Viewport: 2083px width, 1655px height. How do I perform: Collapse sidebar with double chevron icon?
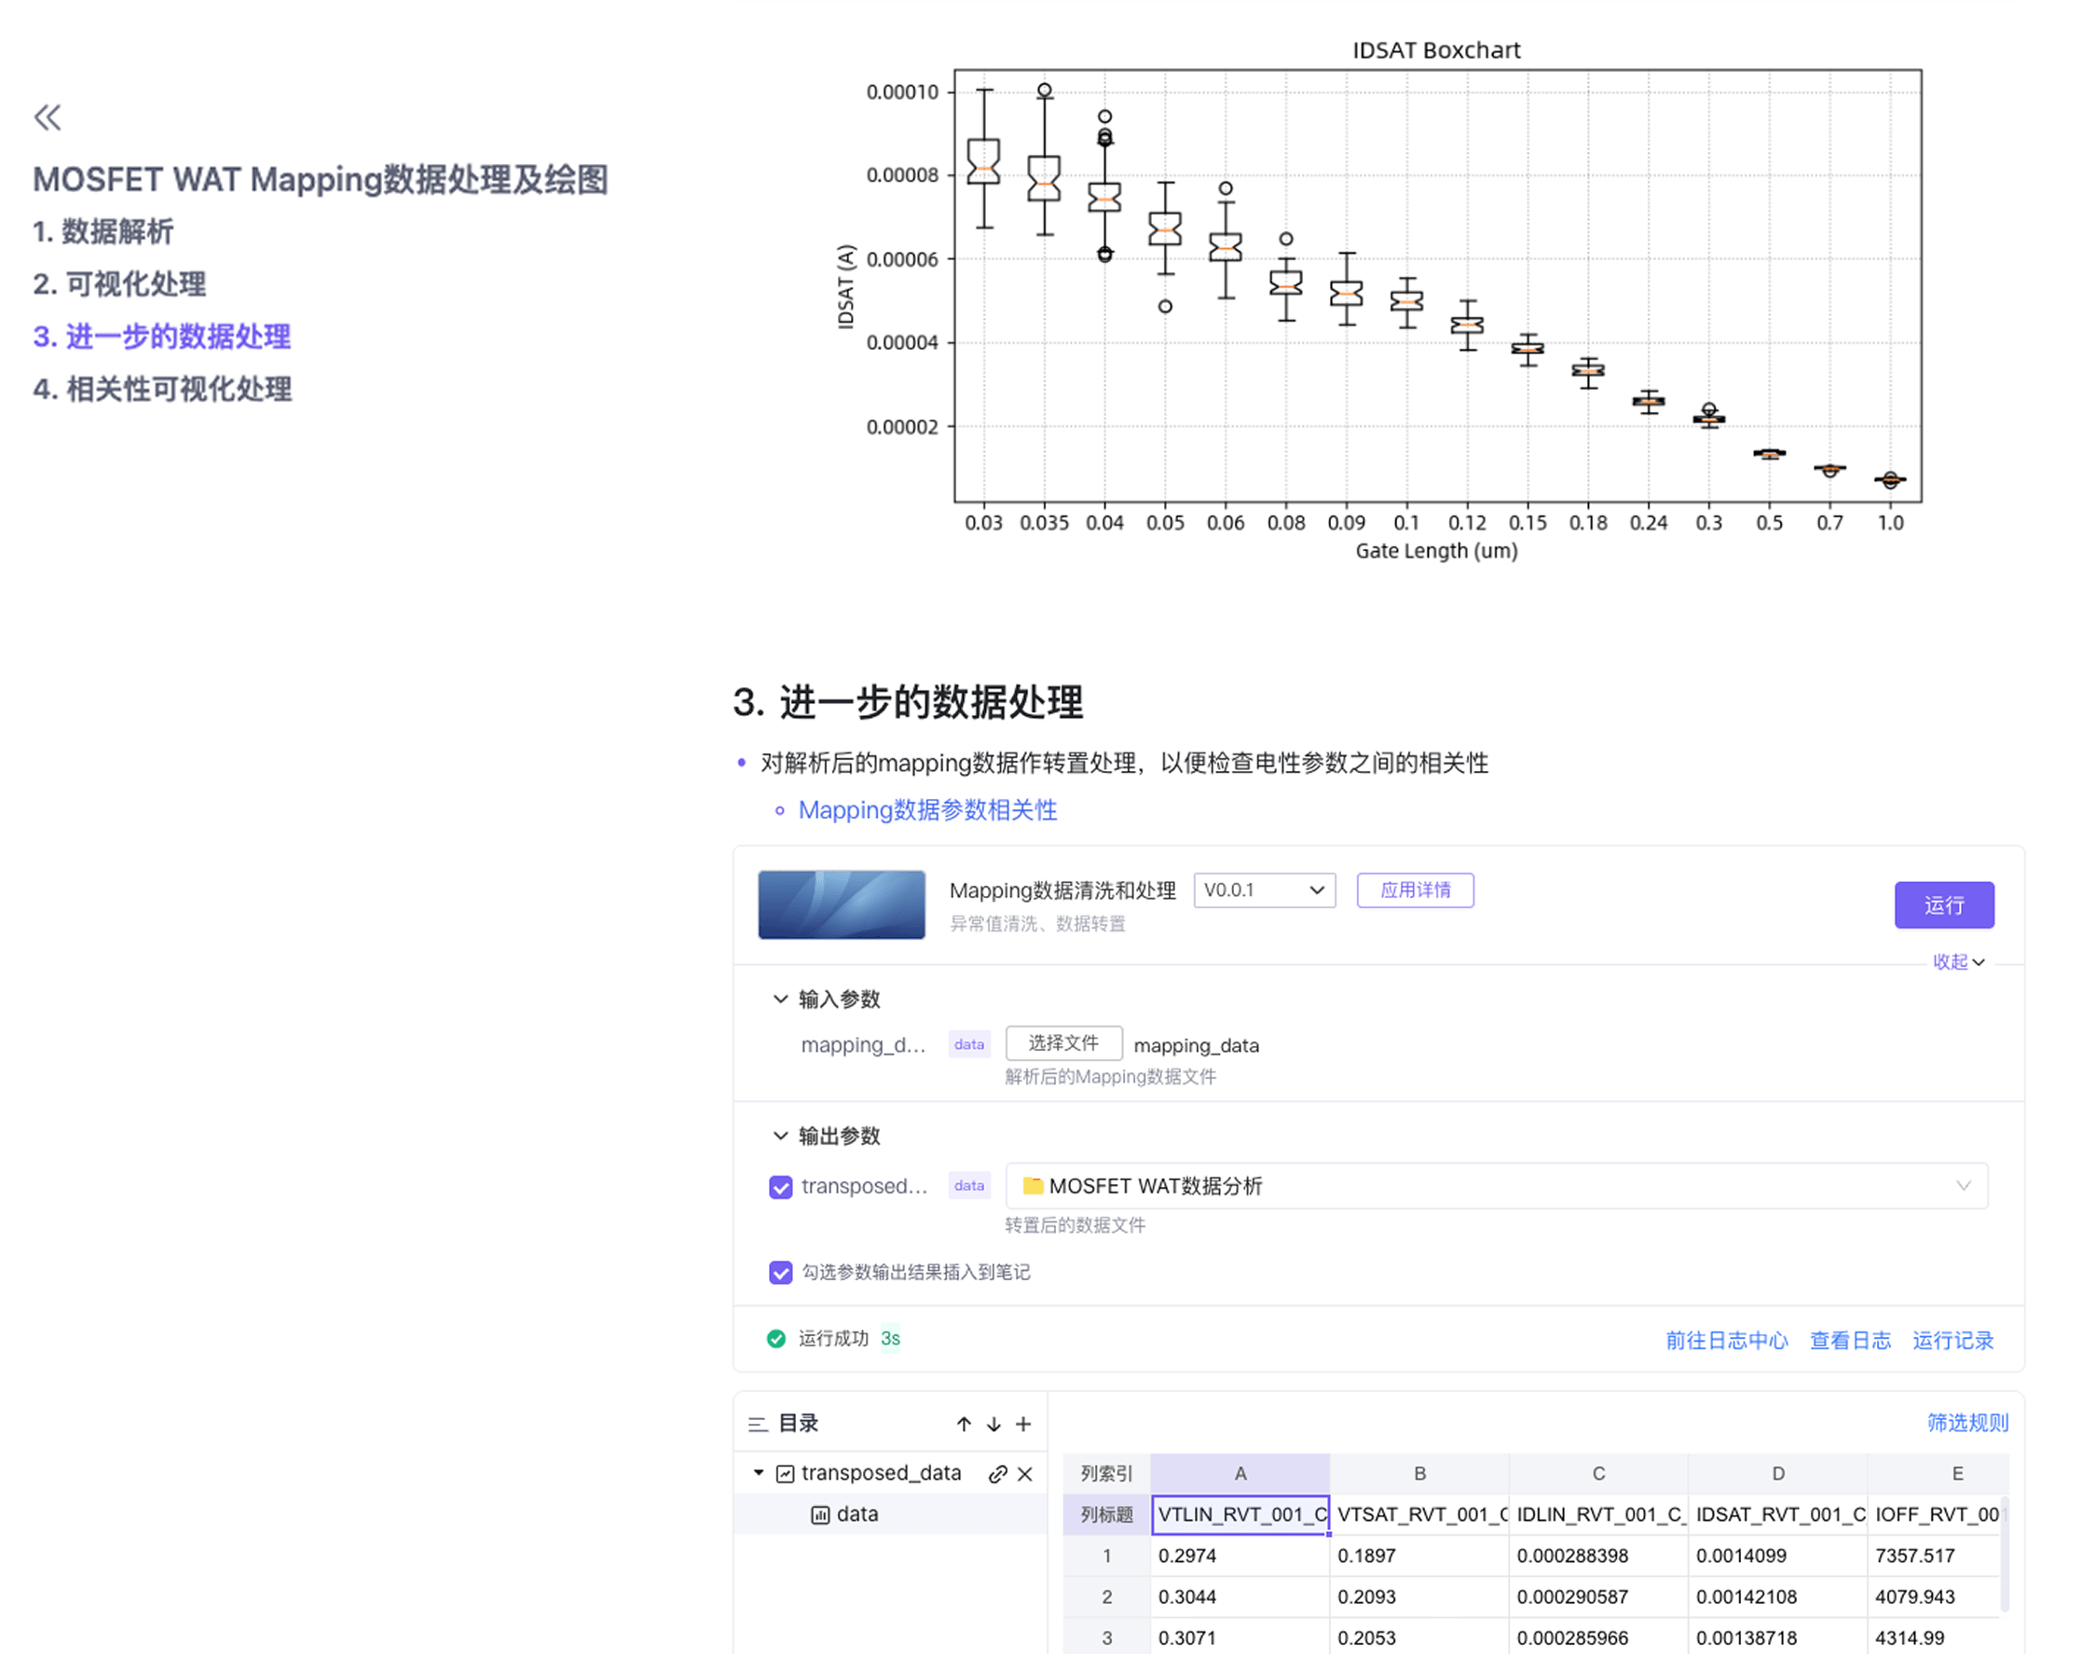pyautogui.click(x=48, y=117)
